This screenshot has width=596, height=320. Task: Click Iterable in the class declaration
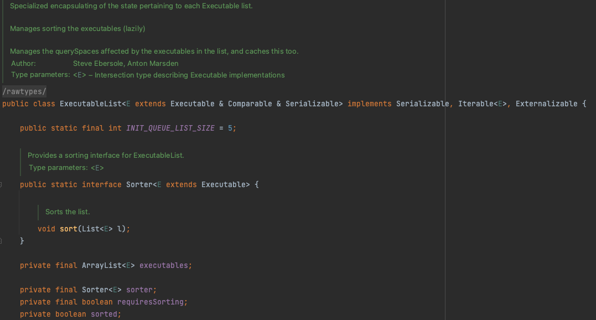click(x=475, y=104)
